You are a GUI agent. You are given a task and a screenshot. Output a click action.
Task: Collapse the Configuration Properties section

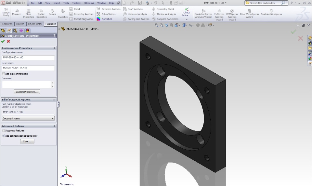click(54, 48)
